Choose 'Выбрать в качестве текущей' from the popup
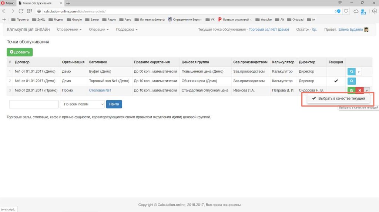Image resolution: width=379 pixels, height=212 pixels. pyautogui.click(x=339, y=99)
